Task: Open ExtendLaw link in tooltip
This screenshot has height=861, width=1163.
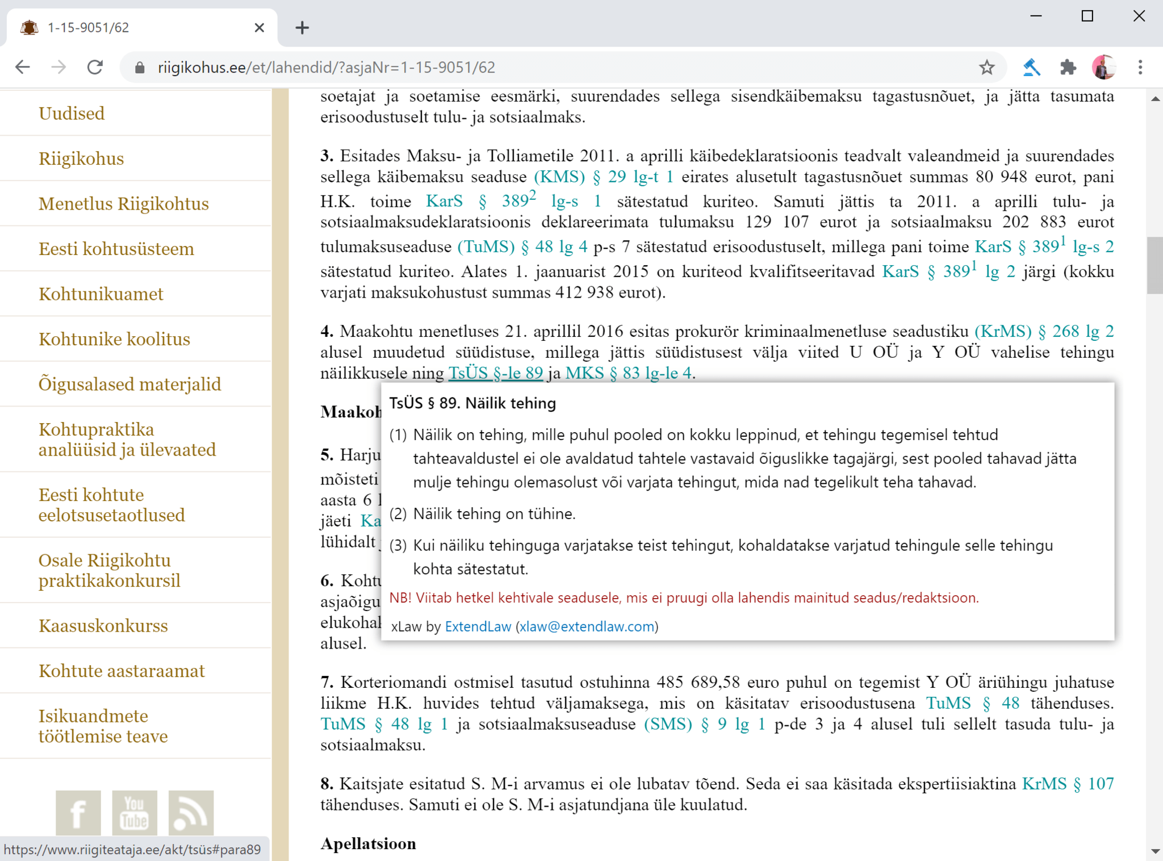Action: [478, 626]
